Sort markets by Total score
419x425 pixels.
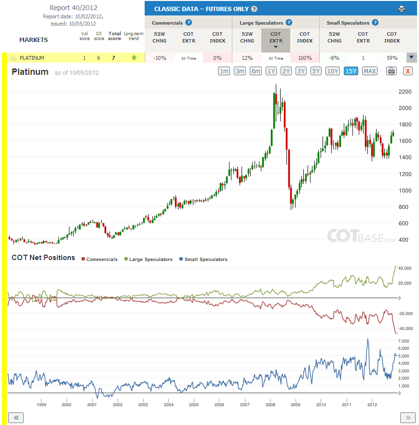[x=115, y=36]
